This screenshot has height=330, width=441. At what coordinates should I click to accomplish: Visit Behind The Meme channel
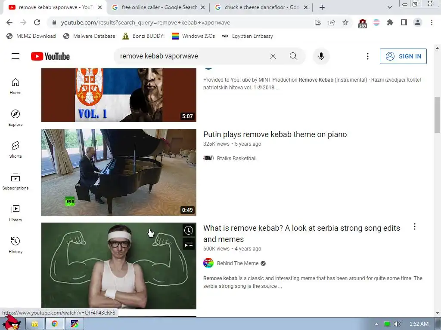coord(238,263)
